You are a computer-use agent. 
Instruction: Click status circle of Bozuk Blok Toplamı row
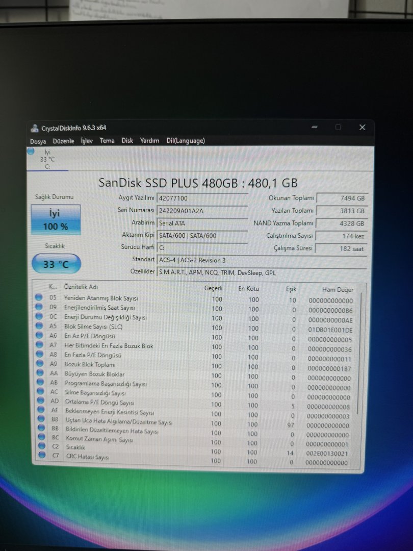[x=40, y=364]
